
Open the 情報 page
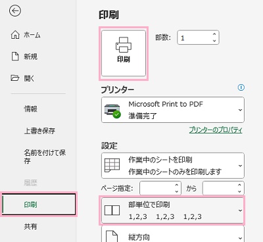(x=31, y=109)
